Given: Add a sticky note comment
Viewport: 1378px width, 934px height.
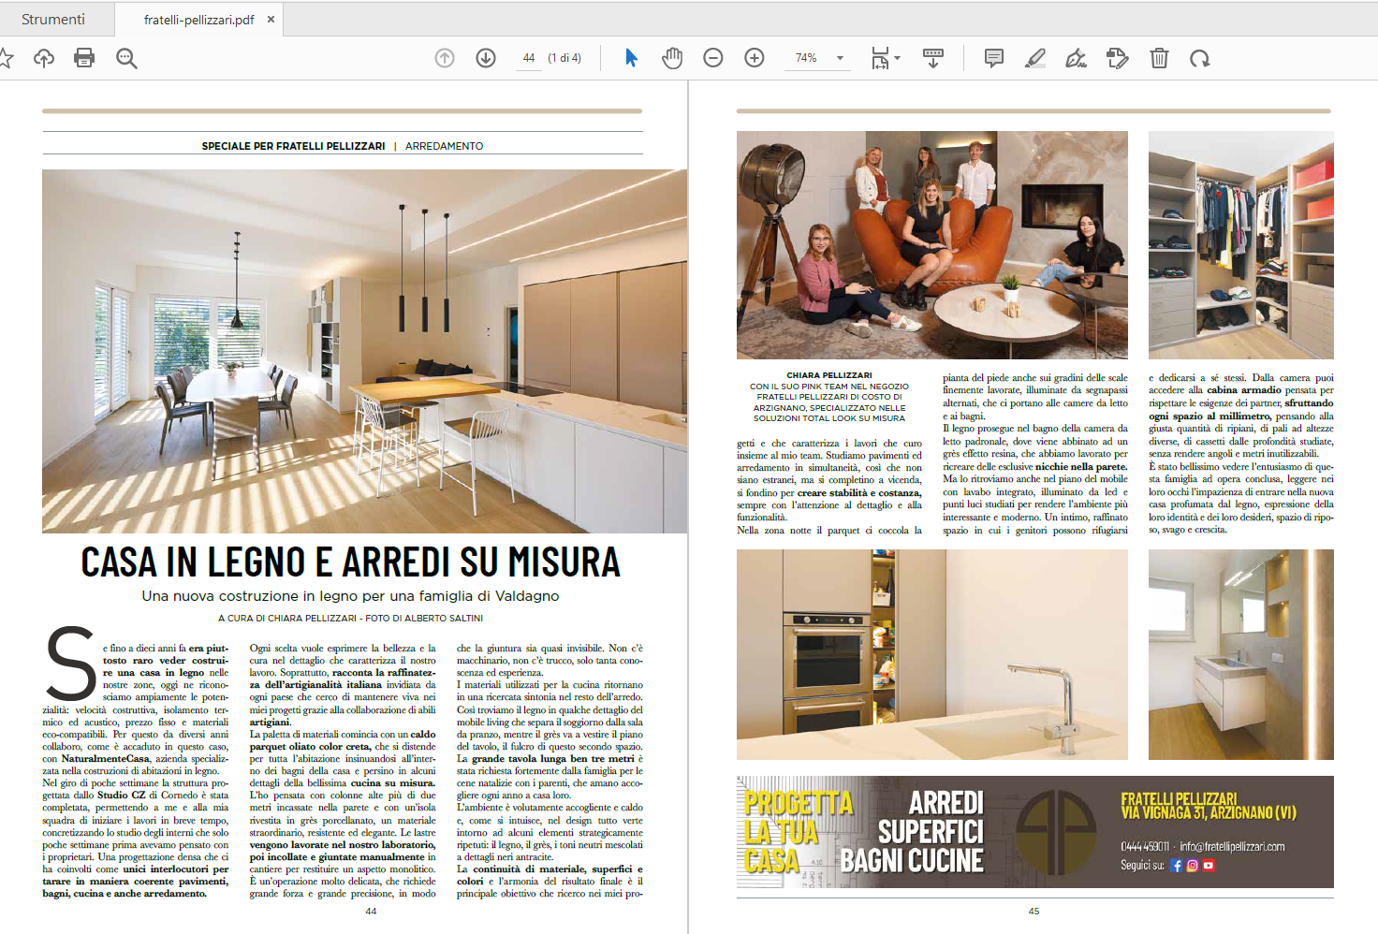Looking at the screenshot, I should (x=994, y=58).
